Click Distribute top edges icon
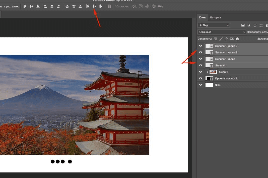 pos(67,6)
